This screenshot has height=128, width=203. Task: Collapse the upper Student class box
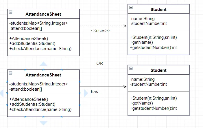[x=131, y=8]
